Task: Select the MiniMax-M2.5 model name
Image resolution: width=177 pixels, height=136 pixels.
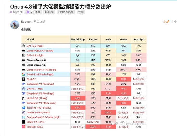Action: (x=35, y=127)
